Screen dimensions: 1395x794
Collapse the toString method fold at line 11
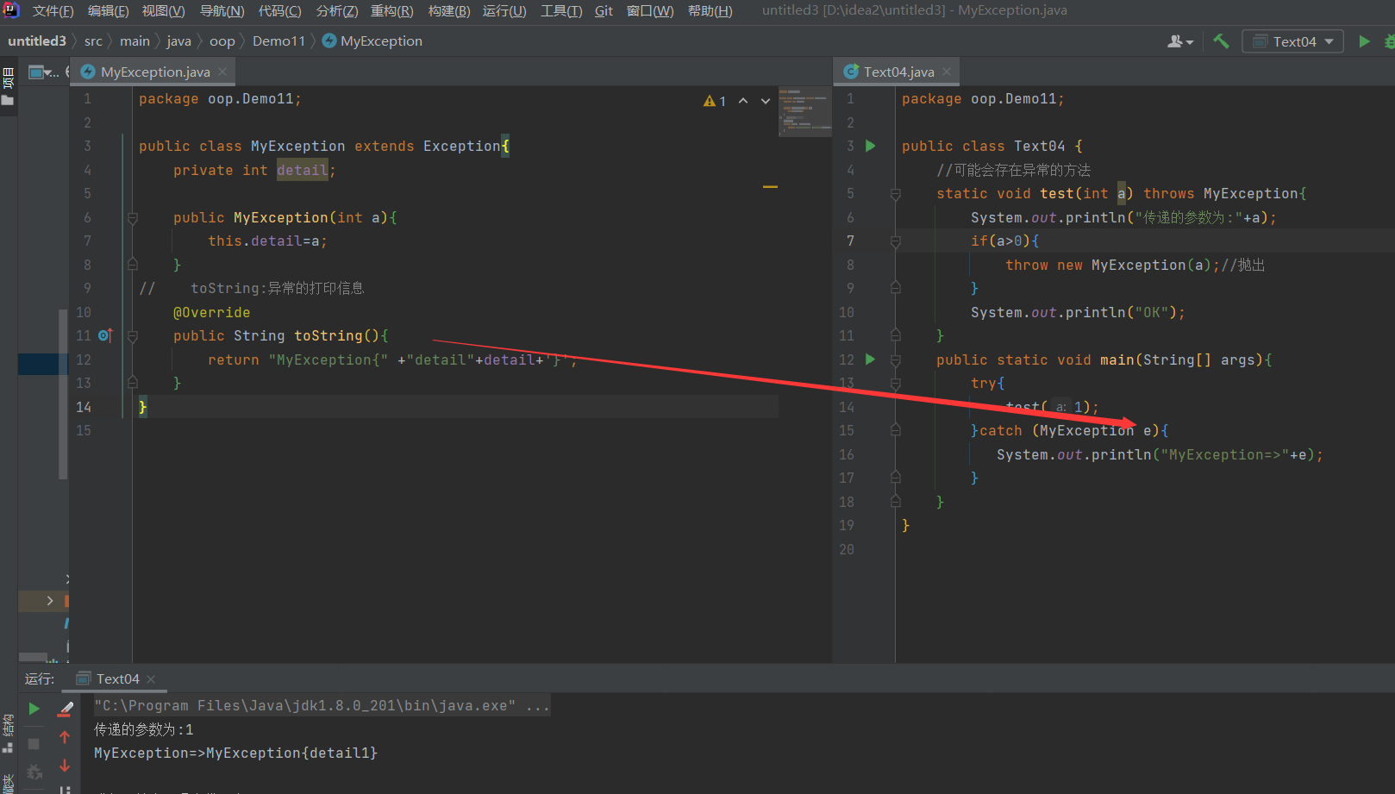[133, 336]
